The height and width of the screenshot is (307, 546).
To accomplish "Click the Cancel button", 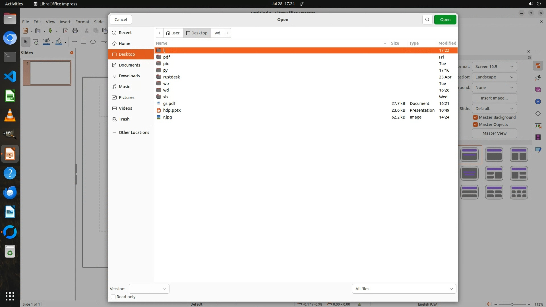I will (x=121, y=20).
